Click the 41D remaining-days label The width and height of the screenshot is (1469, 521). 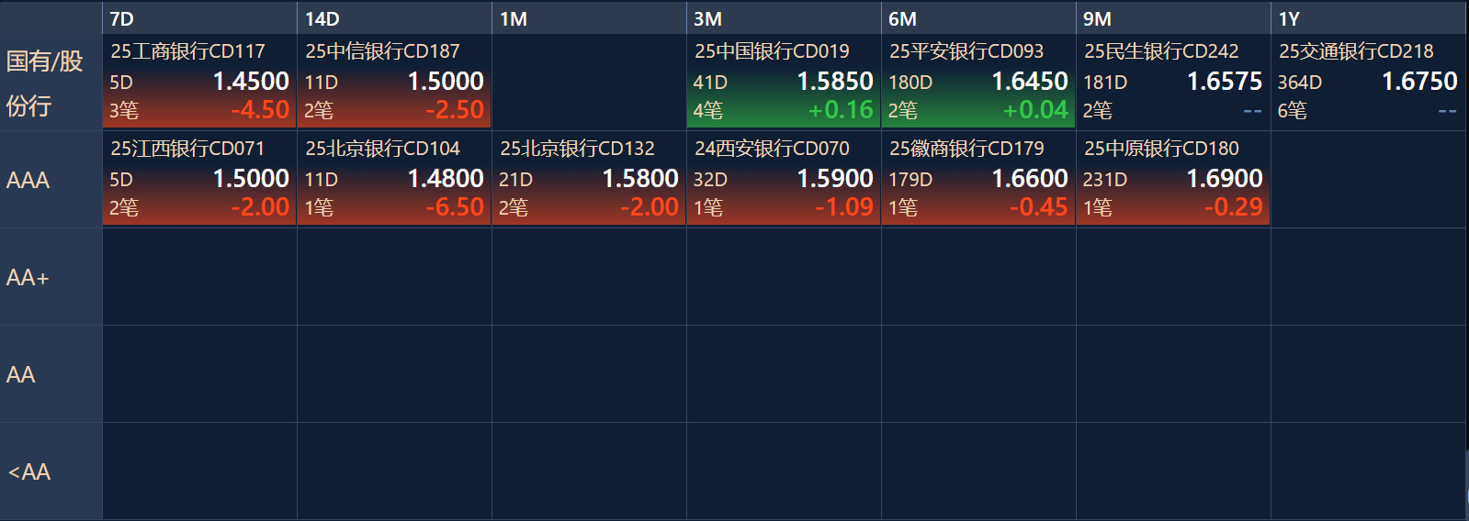tap(710, 83)
